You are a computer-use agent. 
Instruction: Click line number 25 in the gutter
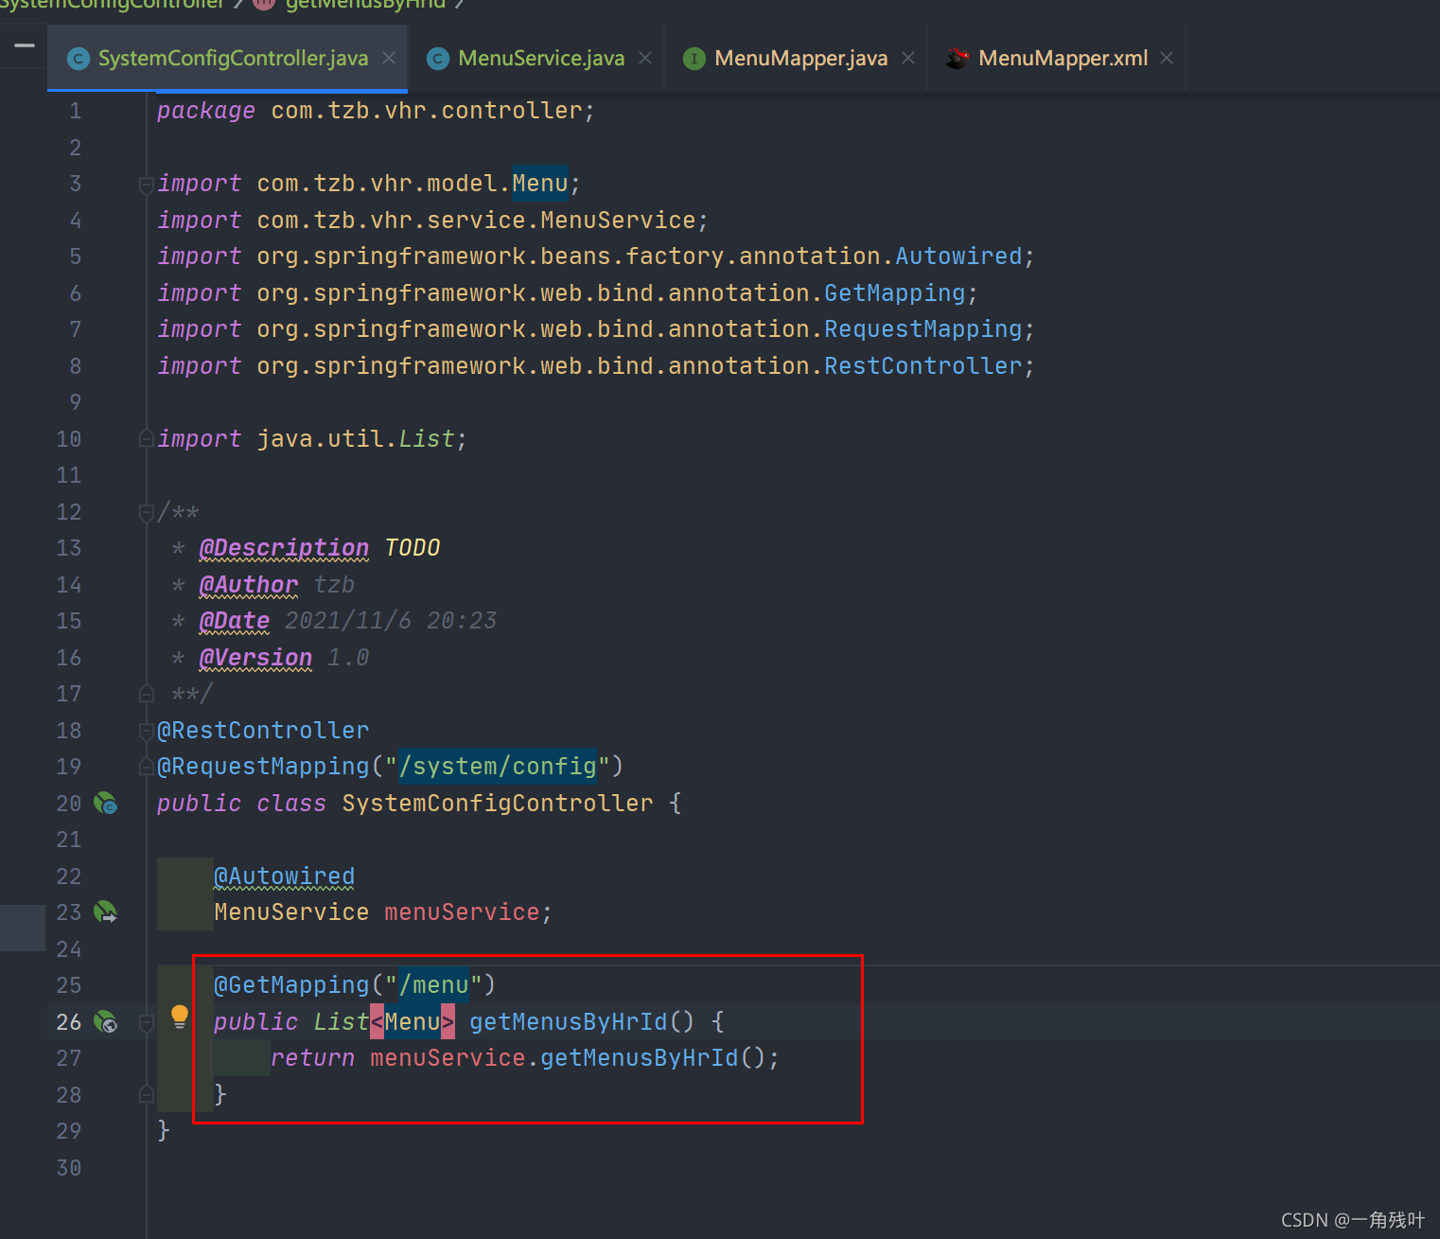69,985
